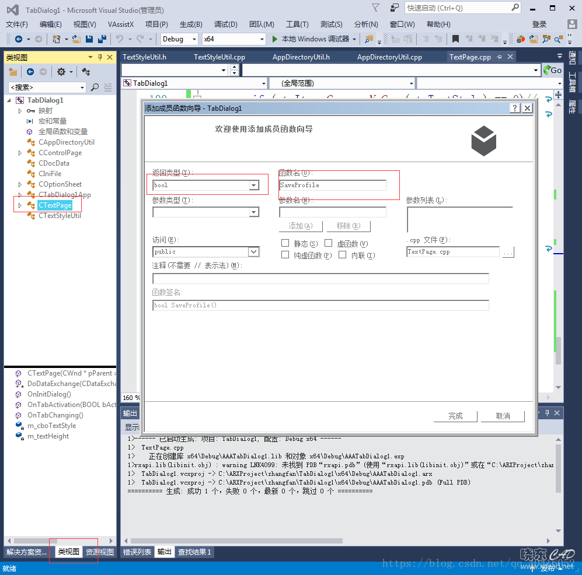
Task: Check the 内联(I) checkbox
Action: (342, 255)
